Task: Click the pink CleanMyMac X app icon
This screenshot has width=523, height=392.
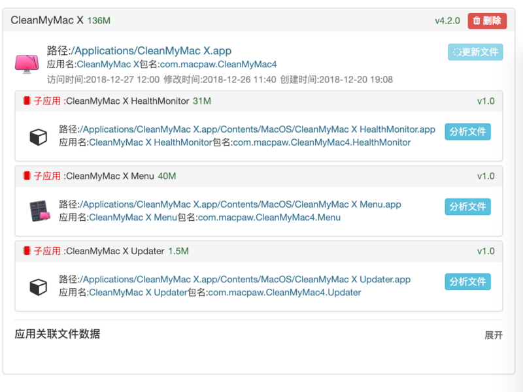Action: (x=27, y=63)
